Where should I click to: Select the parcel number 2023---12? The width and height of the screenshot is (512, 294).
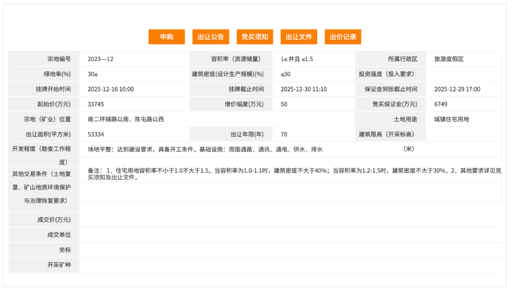click(100, 59)
